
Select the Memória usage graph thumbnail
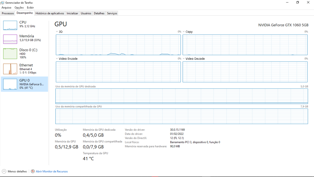[x=10, y=39]
